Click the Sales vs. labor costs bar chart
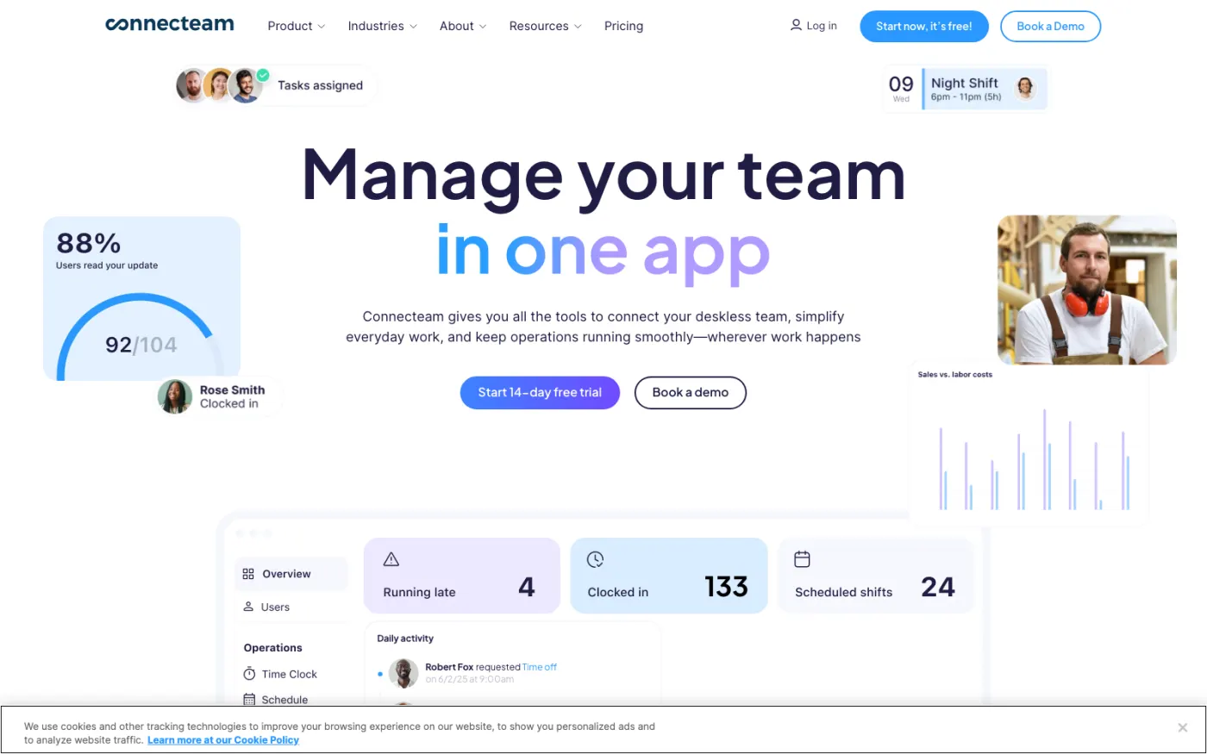 pyautogui.click(x=1034, y=461)
